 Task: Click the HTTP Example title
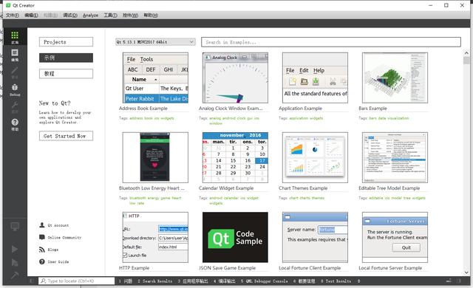[134, 268]
